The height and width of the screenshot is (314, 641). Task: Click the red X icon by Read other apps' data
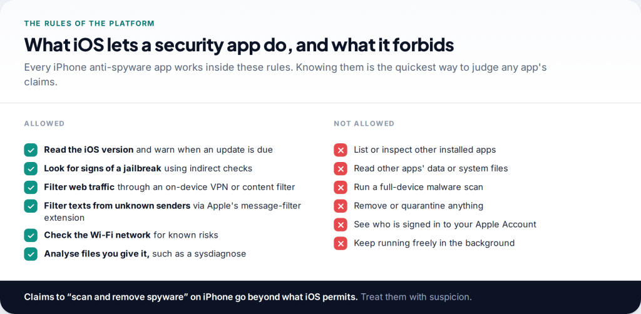(x=341, y=169)
